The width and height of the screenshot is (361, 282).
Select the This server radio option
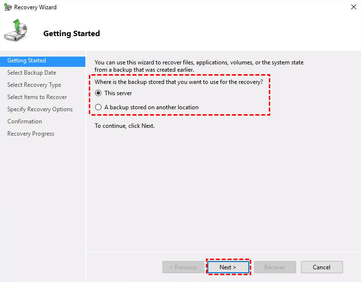pos(99,93)
